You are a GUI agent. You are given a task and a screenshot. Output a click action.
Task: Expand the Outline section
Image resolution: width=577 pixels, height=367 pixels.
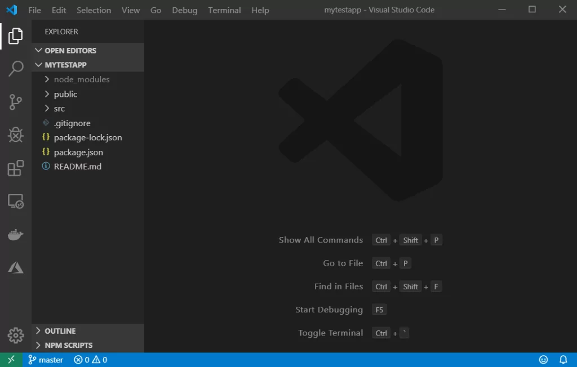(88, 331)
